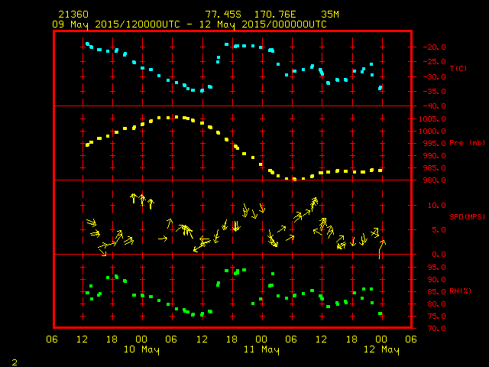This screenshot has height=367, width=489.
Task: Click the end date 12 May 2015/000000UTC
Action: [x=263, y=24]
